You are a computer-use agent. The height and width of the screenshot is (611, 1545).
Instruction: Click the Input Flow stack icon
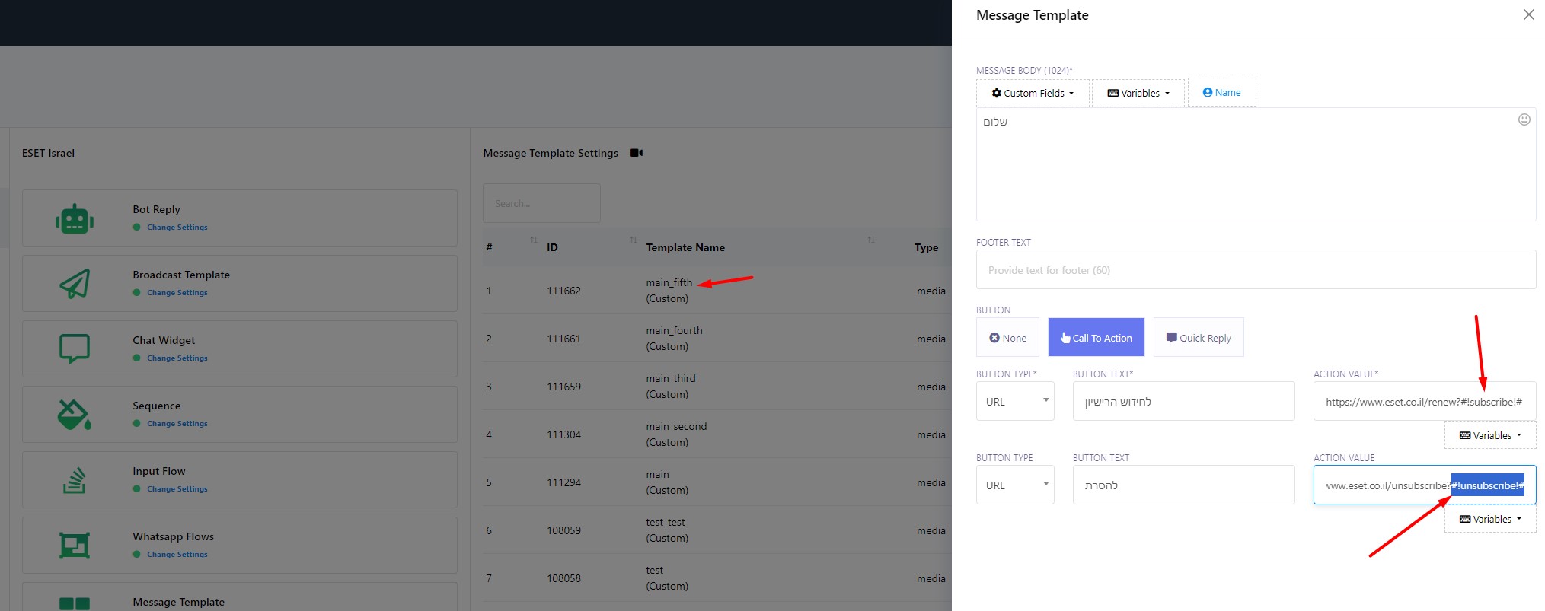point(75,480)
